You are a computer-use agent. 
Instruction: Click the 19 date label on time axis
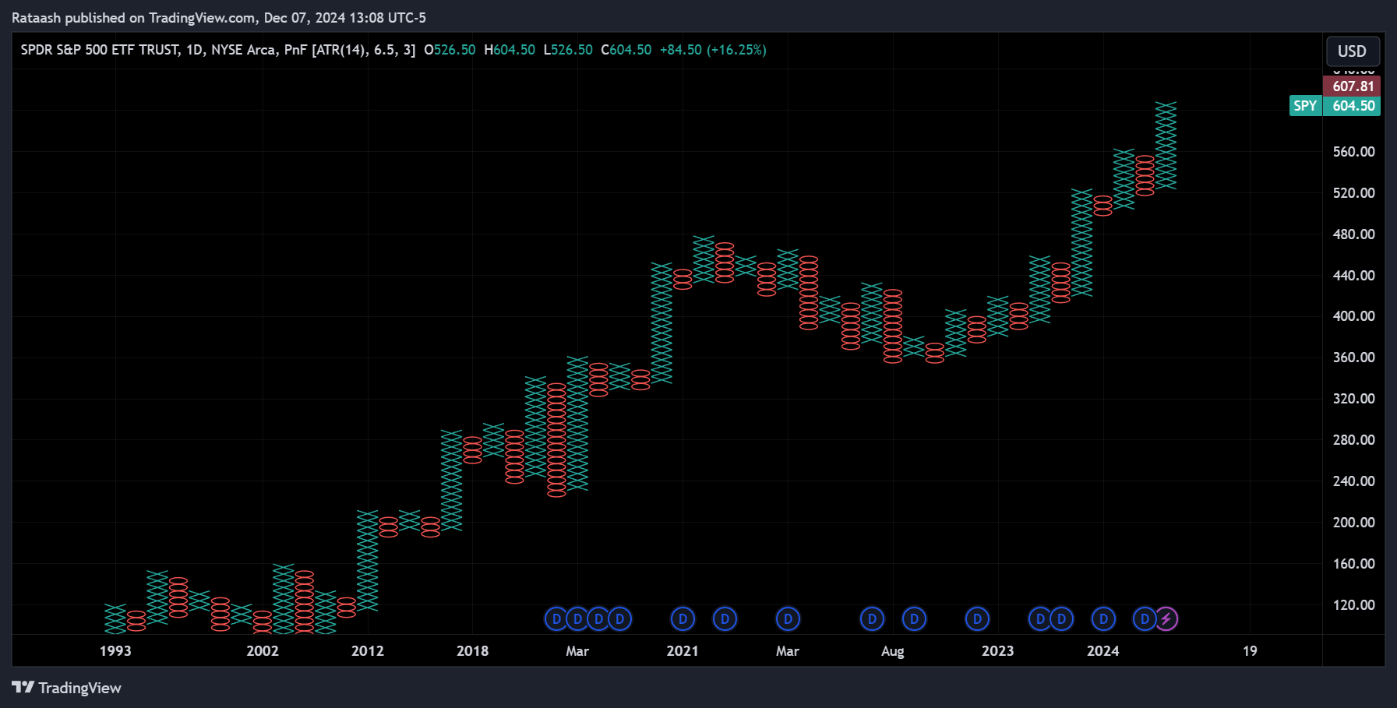pos(1250,651)
